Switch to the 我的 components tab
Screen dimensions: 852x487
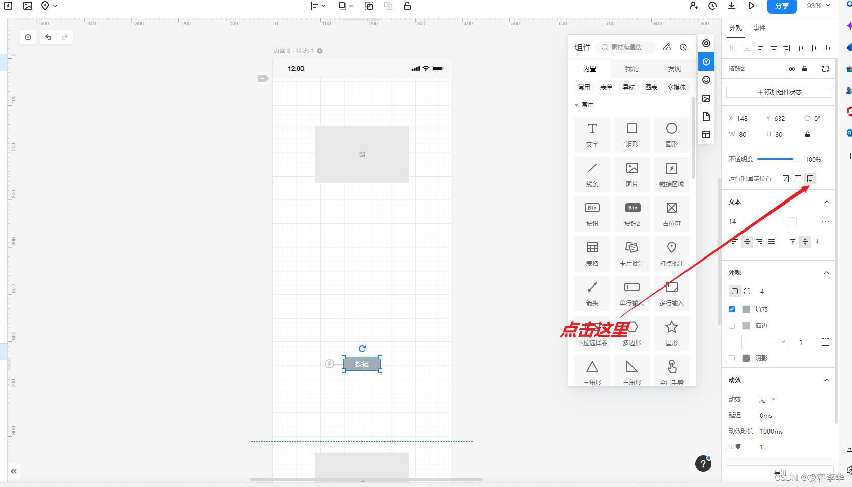tap(631, 69)
